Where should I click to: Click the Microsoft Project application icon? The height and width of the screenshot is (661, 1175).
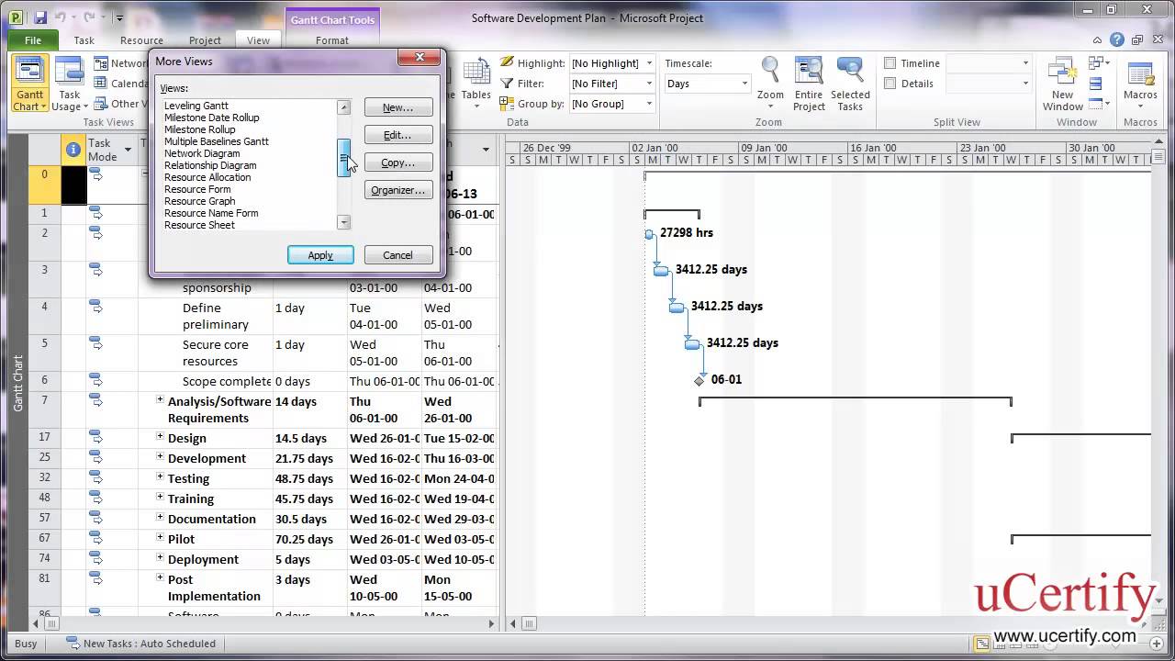(16, 17)
